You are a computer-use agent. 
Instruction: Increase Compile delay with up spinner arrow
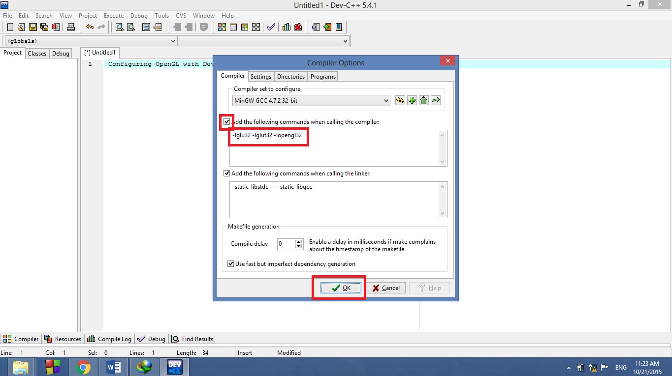click(299, 241)
